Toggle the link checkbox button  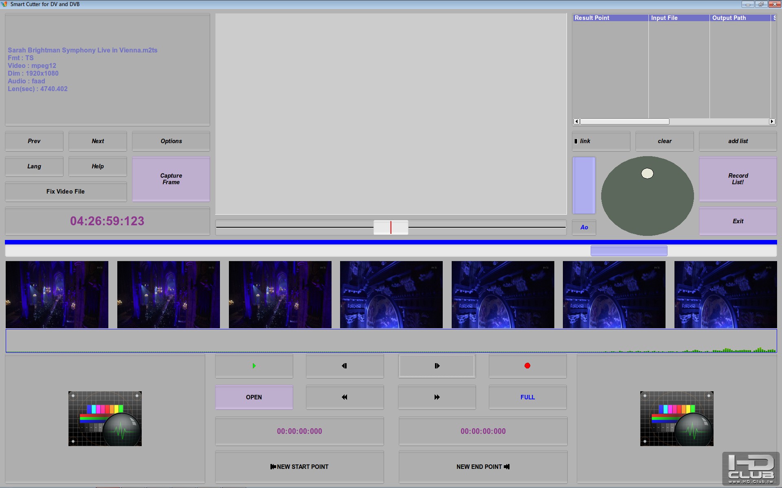click(x=601, y=141)
